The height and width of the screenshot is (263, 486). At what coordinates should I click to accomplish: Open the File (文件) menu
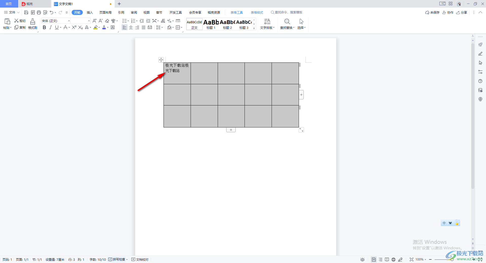[12, 12]
